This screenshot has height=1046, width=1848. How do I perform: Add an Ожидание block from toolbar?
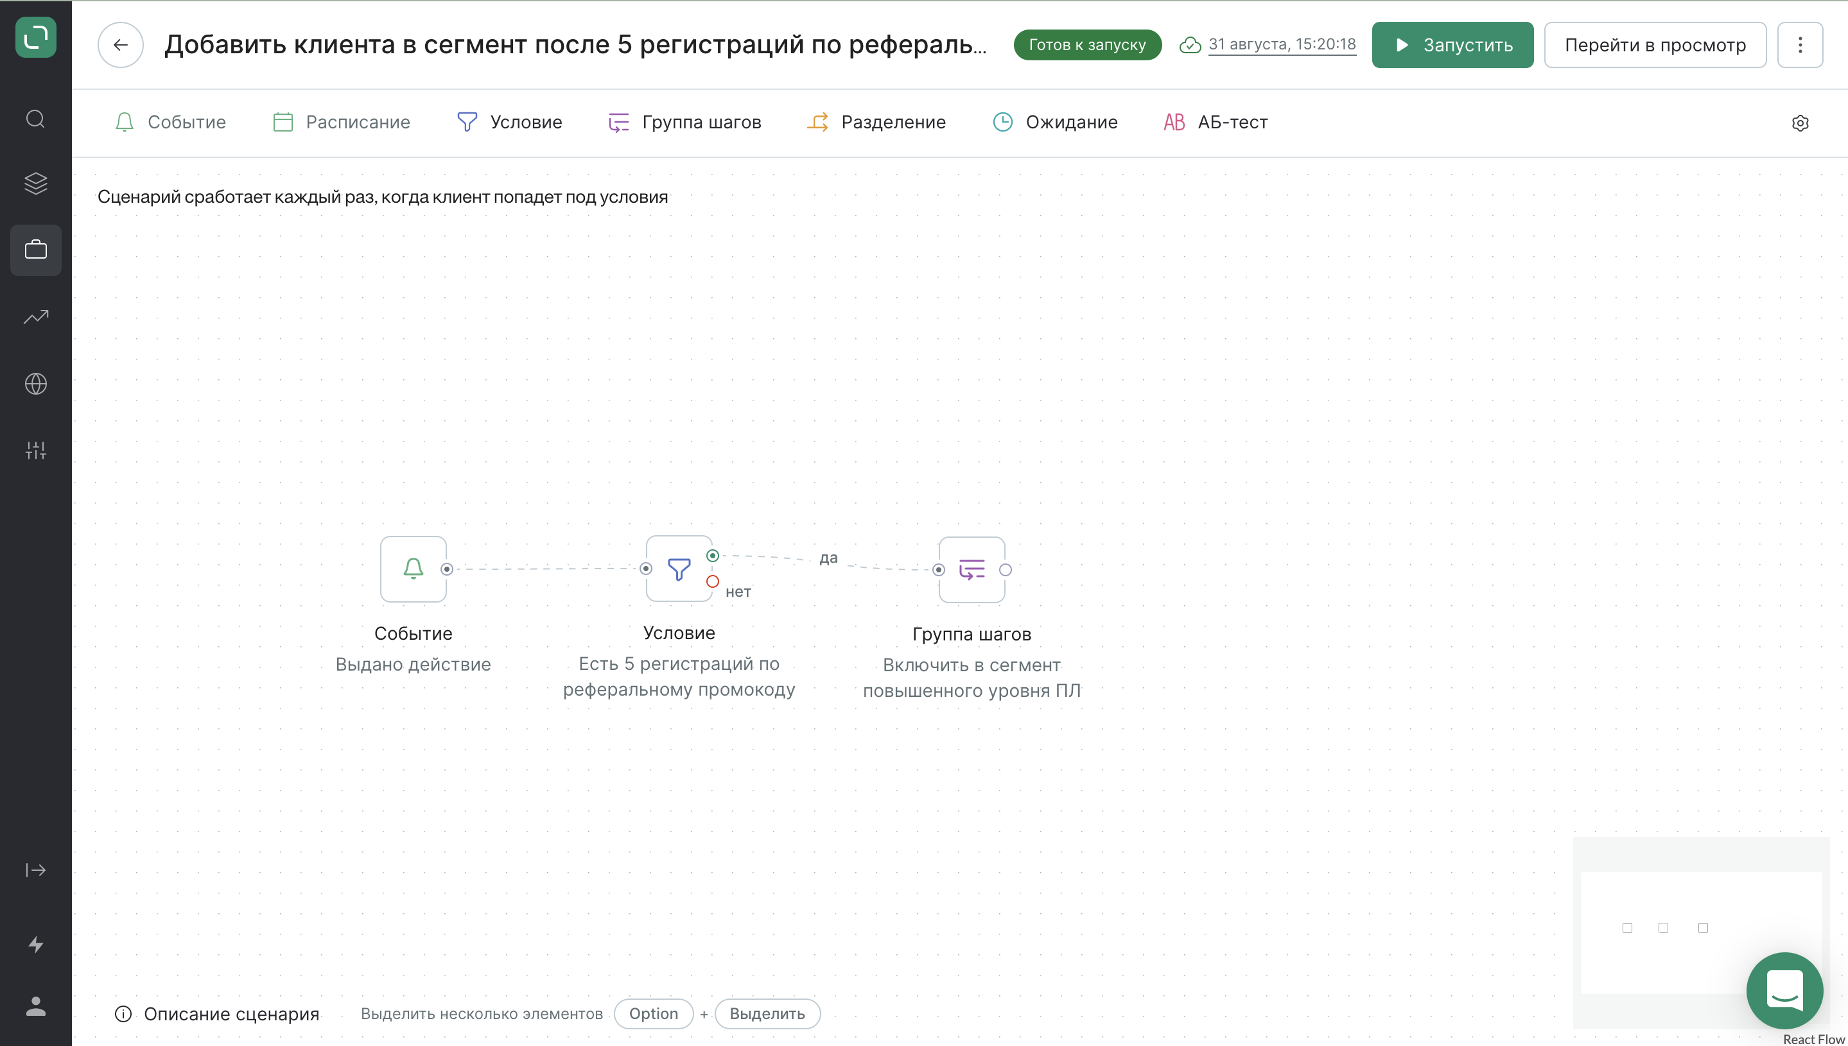point(1054,122)
